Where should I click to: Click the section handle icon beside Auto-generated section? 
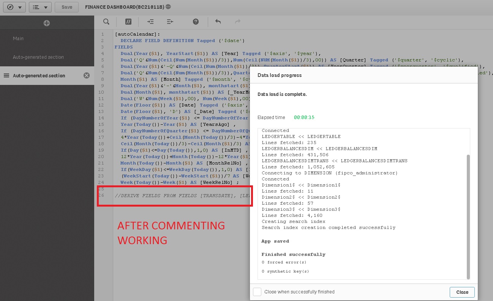pyautogui.click(x=6, y=75)
